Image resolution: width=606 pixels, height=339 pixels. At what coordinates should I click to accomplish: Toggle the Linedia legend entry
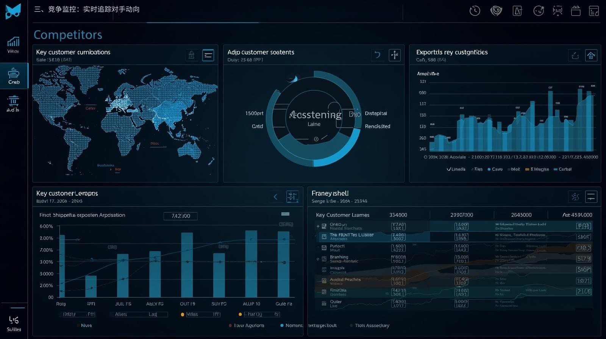456,169
